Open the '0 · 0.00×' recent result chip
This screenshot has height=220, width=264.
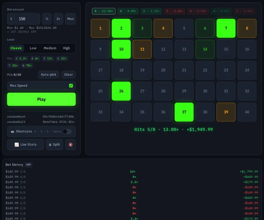(x=198, y=11)
